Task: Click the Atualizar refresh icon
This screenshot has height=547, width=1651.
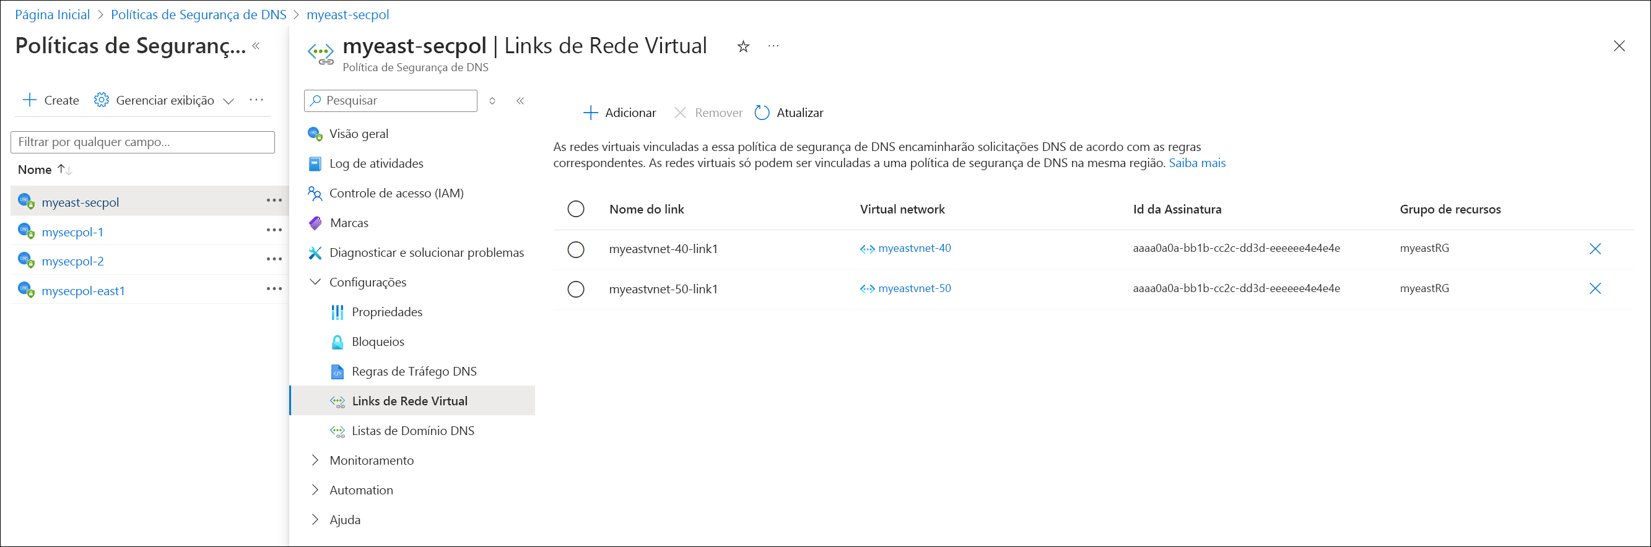Action: coord(762,113)
